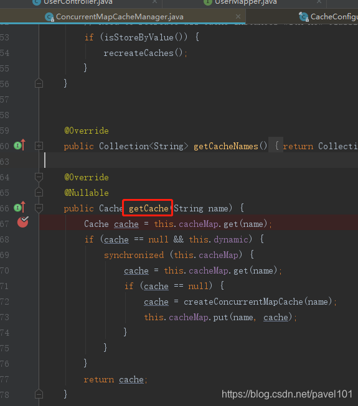Collapse the code block ending on line 56
358x406 pixels.
point(39,83)
